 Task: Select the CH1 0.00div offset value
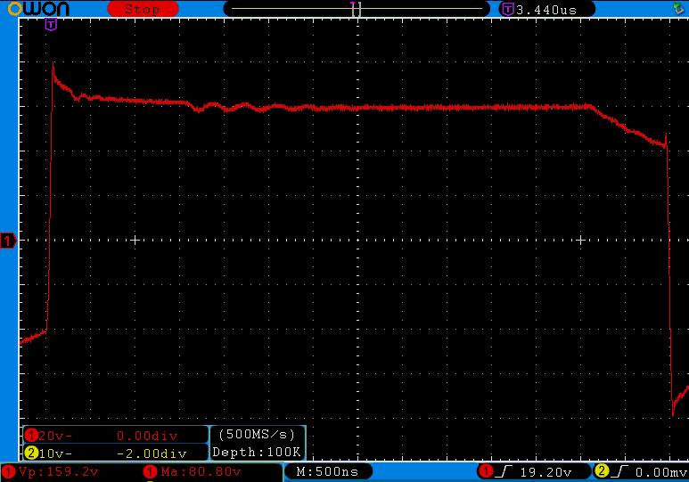point(147,436)
